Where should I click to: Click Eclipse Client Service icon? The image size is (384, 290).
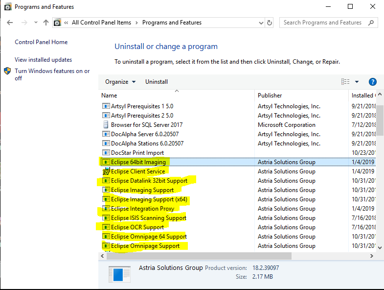tap(106, 171)
